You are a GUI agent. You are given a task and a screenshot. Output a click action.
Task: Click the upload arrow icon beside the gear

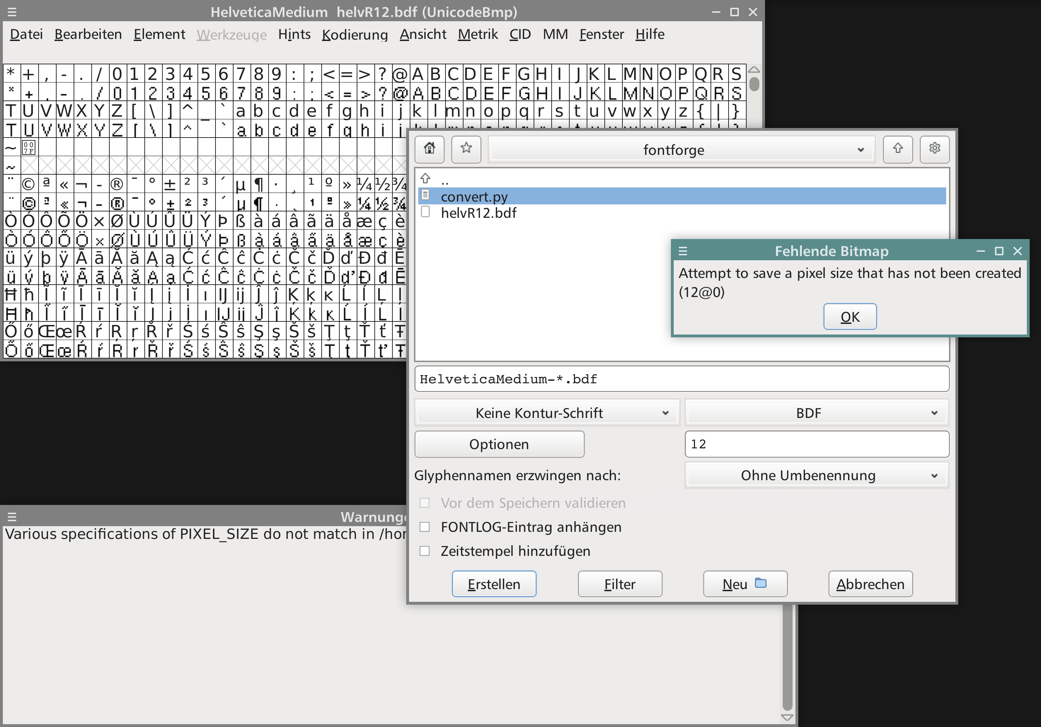[x=898, y=150]
